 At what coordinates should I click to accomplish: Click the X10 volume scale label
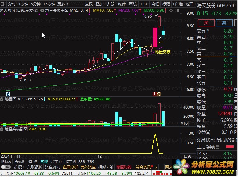[x=184, y=123]
